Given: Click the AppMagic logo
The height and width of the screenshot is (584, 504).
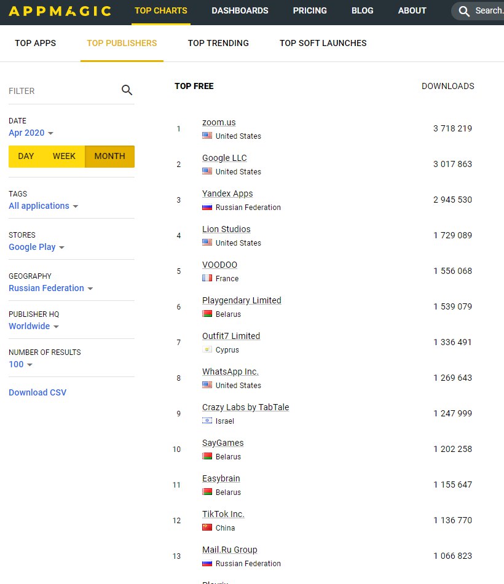Looking at the screenshot, I should 60,11.
